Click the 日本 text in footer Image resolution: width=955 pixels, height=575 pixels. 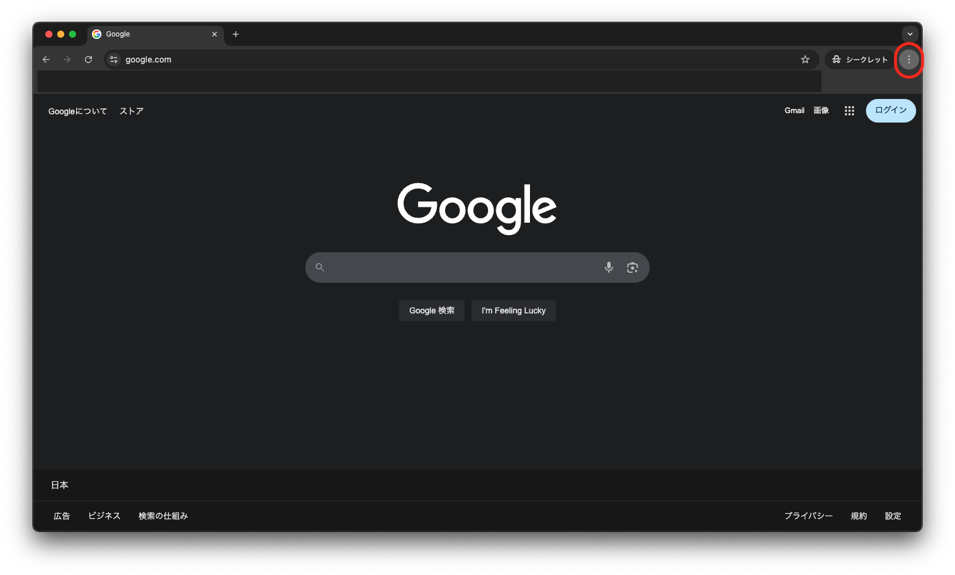point(60,485)
